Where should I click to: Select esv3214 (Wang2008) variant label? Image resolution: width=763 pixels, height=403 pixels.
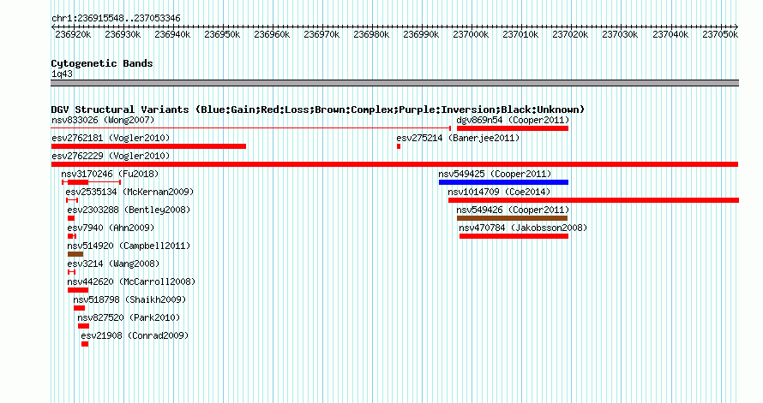pyautogui.click(x=113, y=264)
